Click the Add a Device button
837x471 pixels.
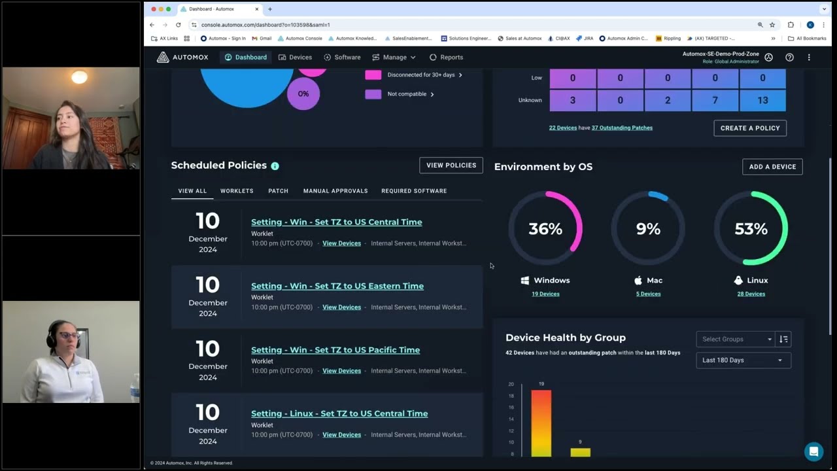(772, 167)
